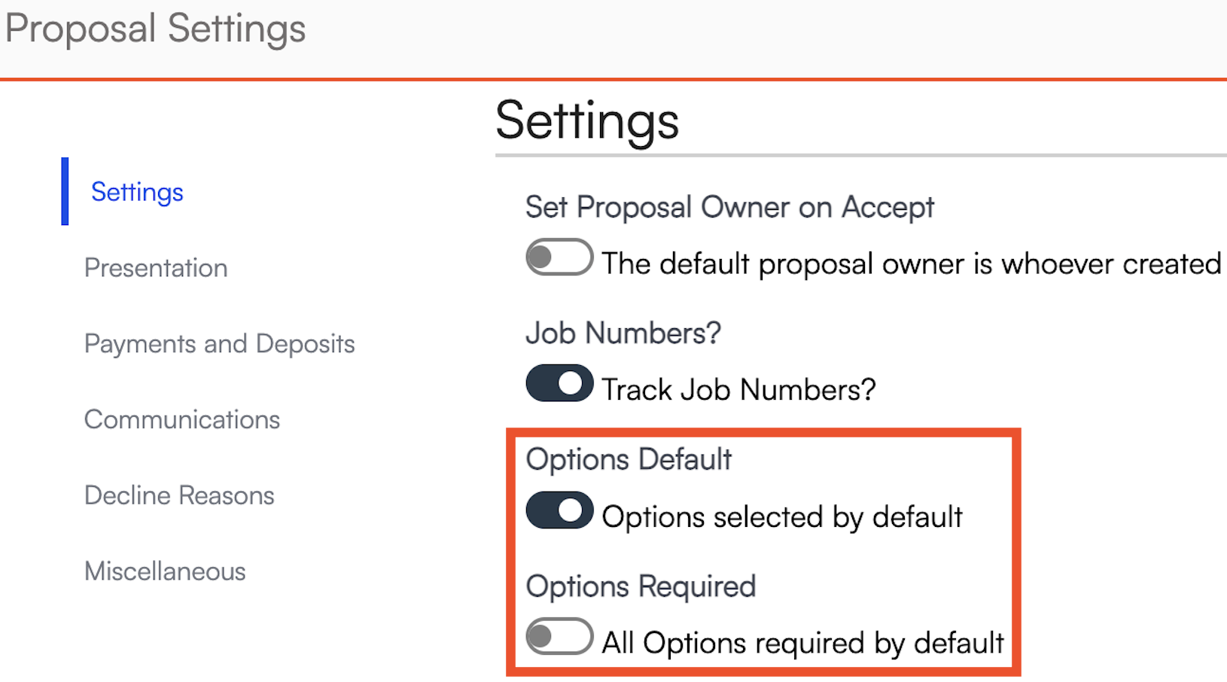
Task: Click the Options Required label
Action: click(x=640, y=586)
